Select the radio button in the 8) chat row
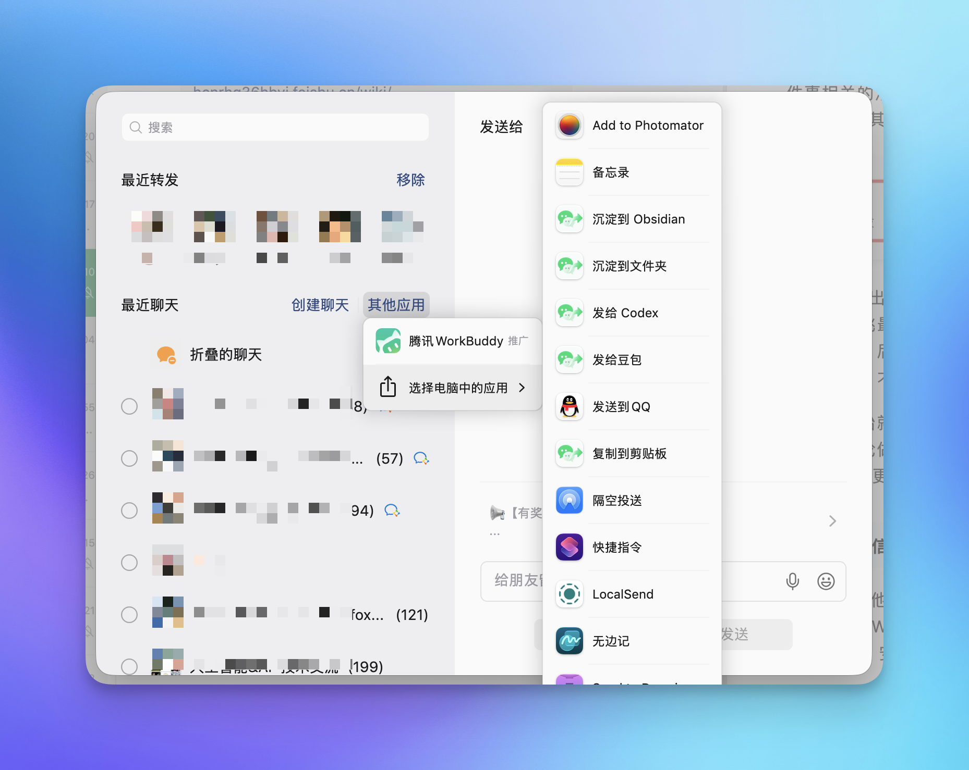 129,406
